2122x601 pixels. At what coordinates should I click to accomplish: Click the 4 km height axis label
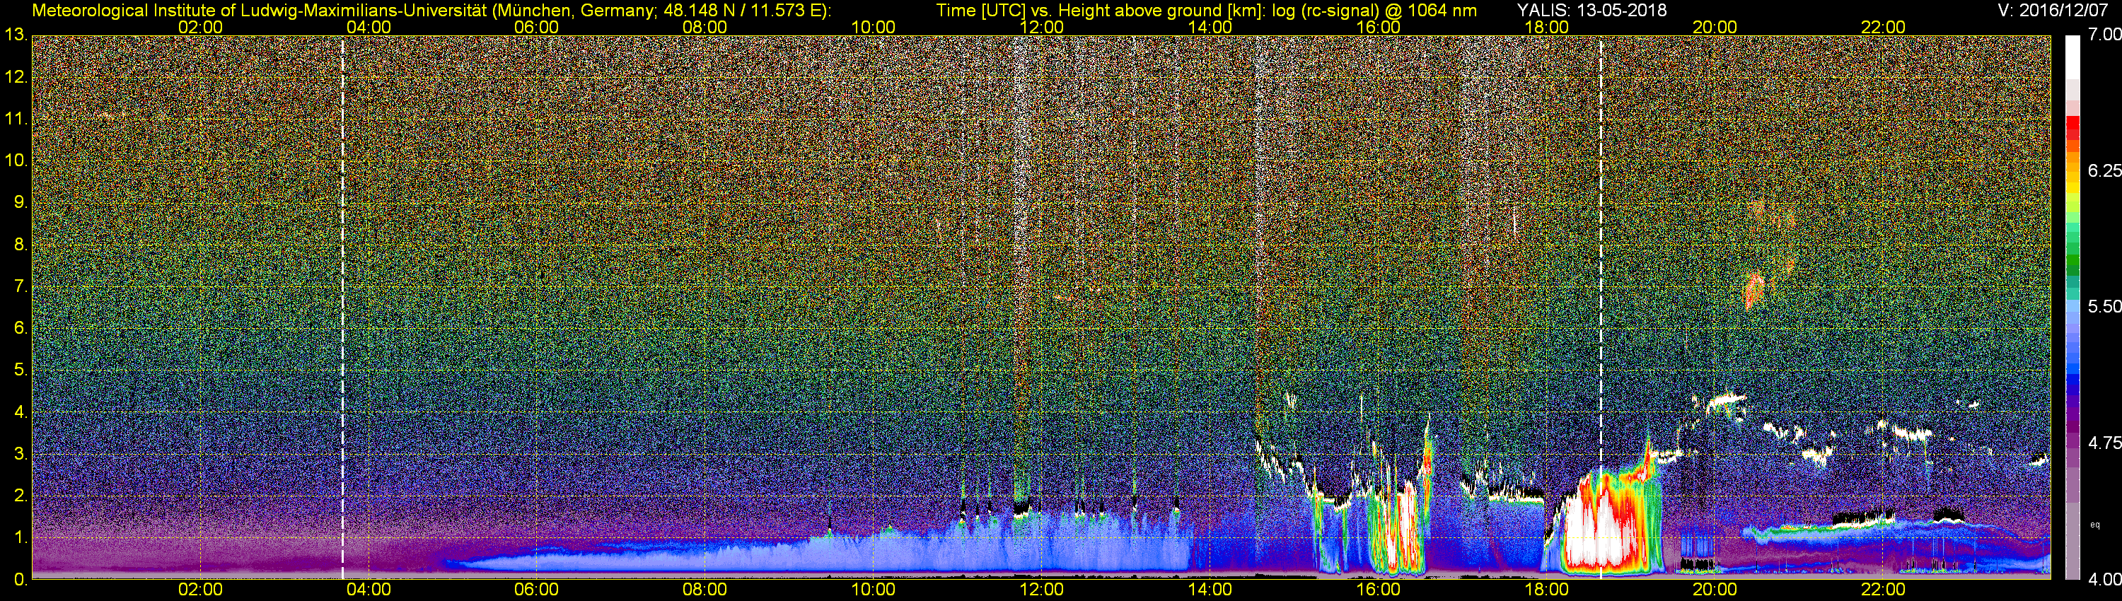pyautogui.click(x=20, y=412)
